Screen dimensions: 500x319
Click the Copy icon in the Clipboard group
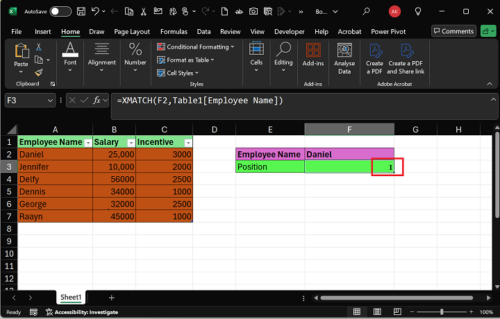(x=39, y=60)
